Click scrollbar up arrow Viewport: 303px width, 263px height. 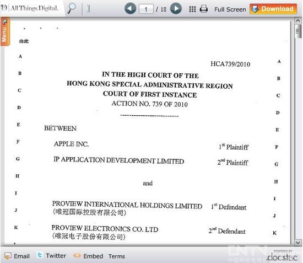point(298,20)
